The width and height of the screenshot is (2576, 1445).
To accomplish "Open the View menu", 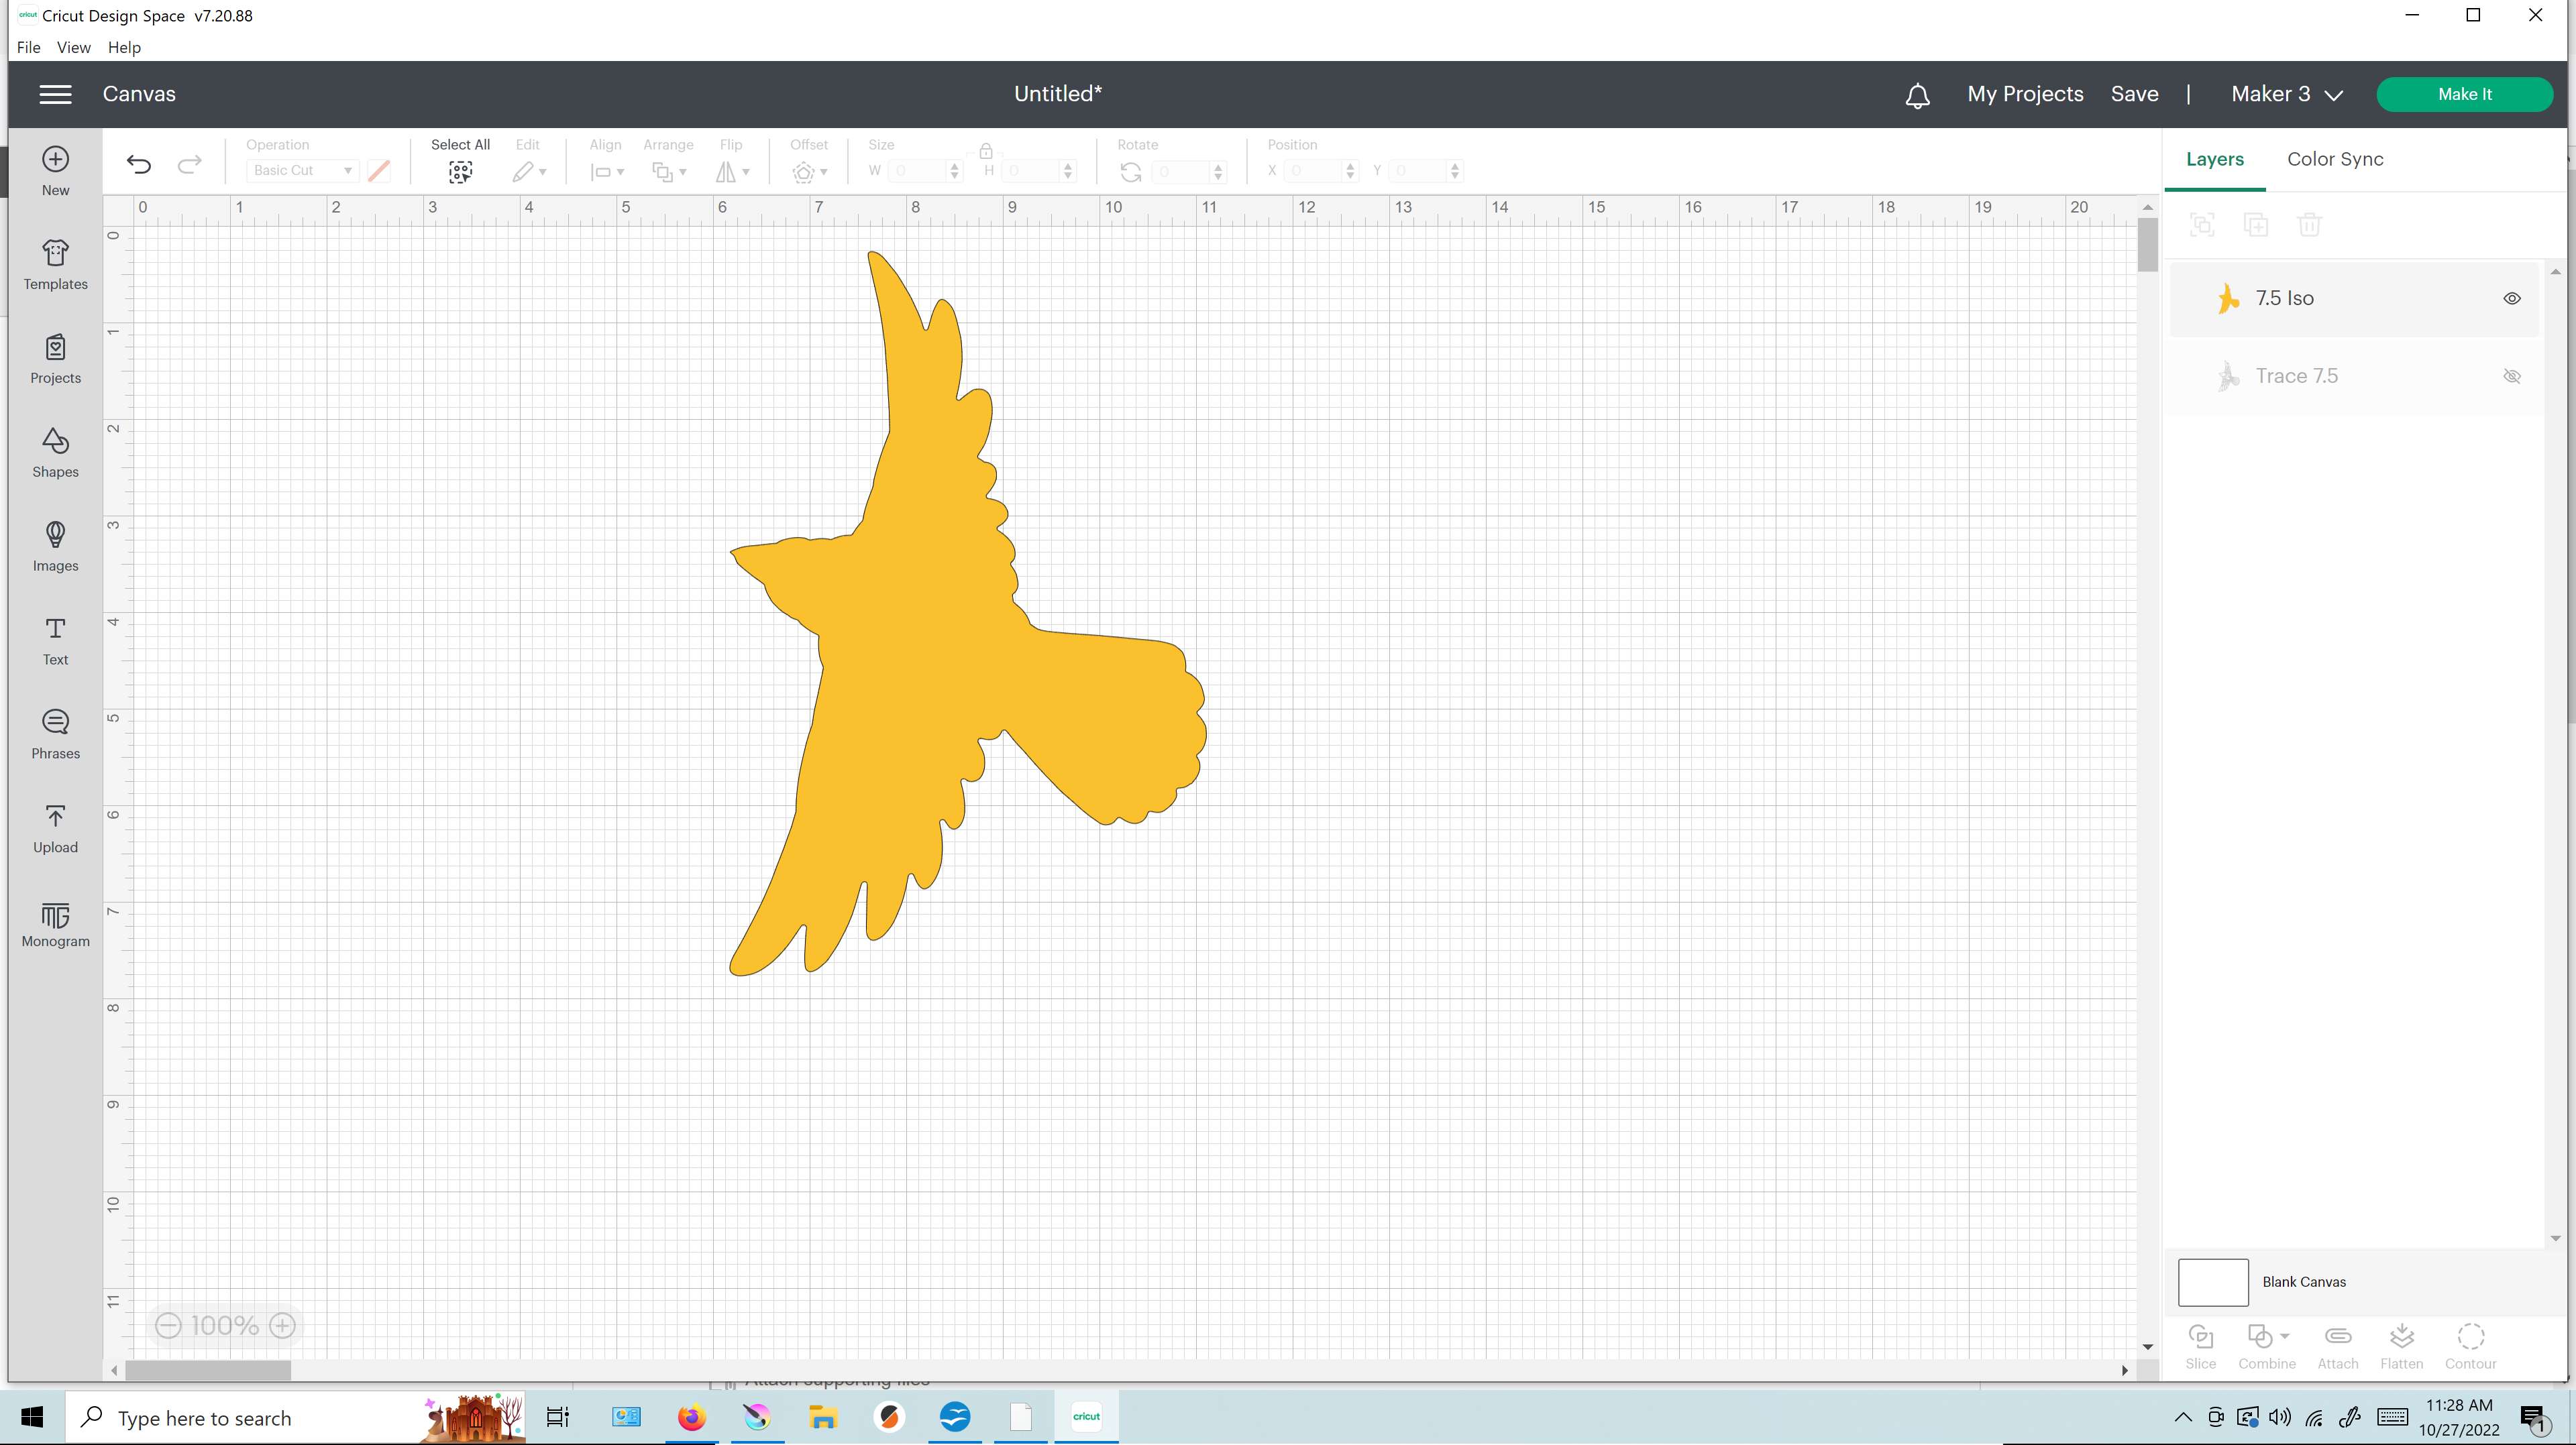I will pyautogui.click(x=72, y=46).
